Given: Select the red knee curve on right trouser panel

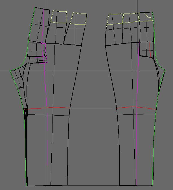Looking at the screenshot, I should point(136,107).
